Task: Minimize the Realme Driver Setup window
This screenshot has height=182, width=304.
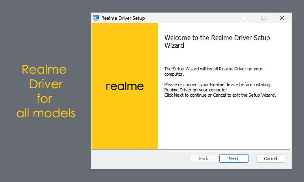Action: pyautogui.click(x=245, y=18)
